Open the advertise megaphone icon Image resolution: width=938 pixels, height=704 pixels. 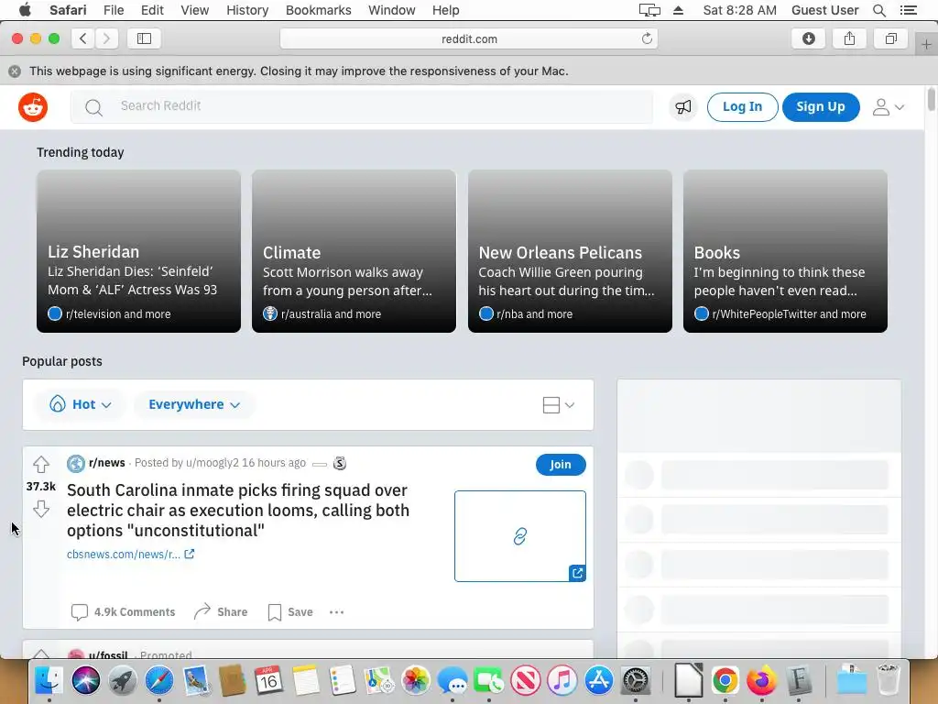point(683,107)
